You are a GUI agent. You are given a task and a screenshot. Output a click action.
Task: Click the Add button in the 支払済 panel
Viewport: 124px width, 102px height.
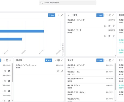(100, 60)
